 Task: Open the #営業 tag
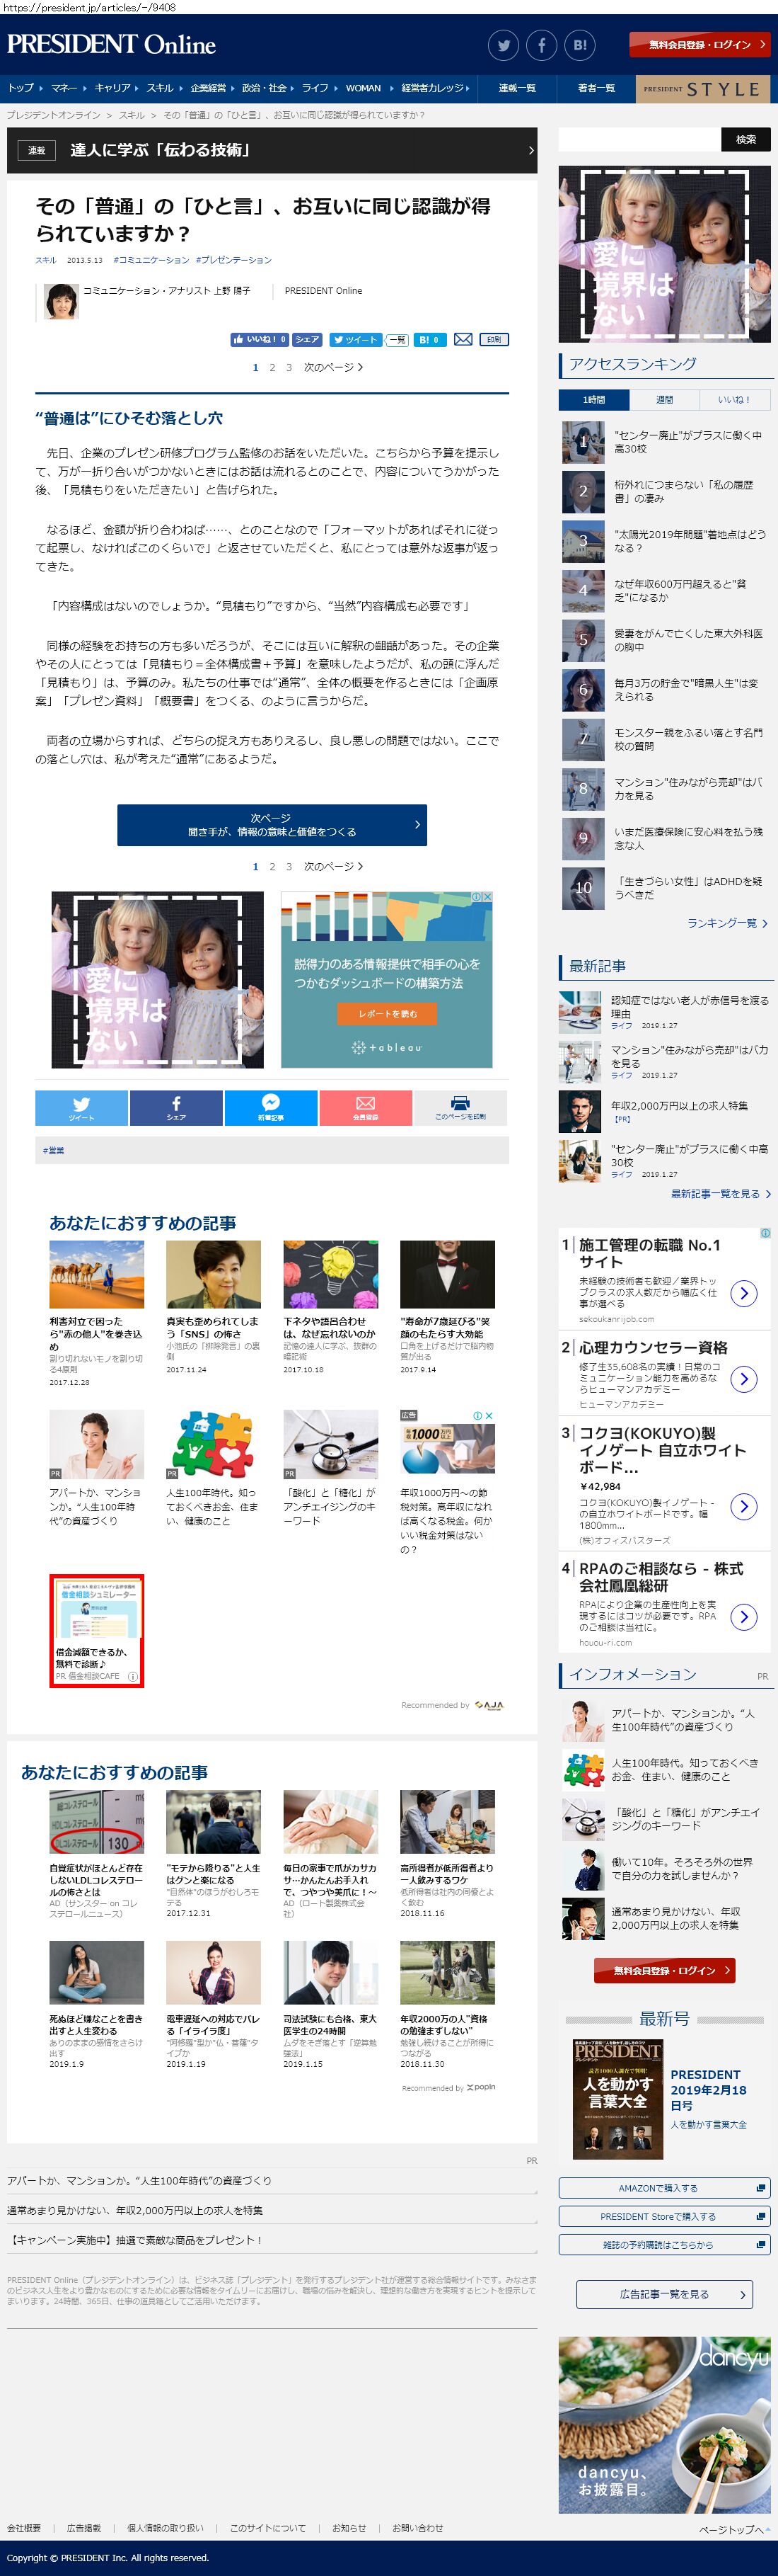pos(53,1151)
